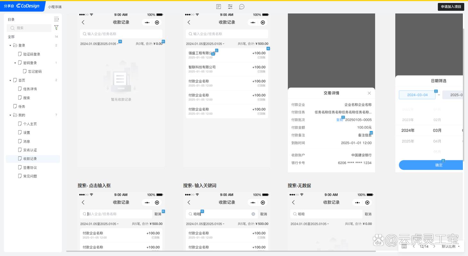The image size is (468, 256).
Task: Click the 申请加入项目 button
Action: click(x=451, y=7)
